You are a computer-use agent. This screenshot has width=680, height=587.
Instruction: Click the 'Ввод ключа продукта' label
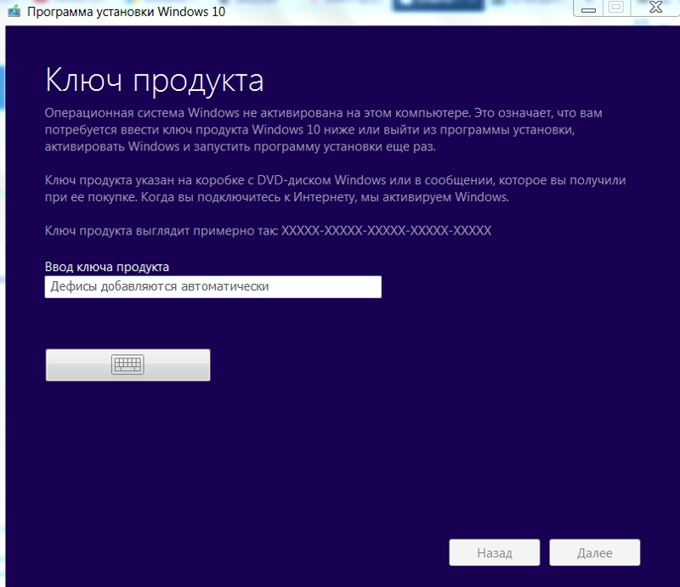pos(107,267)
